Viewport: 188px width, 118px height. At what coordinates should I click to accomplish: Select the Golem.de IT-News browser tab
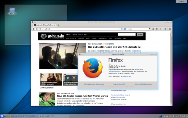[x=45, y=25]
